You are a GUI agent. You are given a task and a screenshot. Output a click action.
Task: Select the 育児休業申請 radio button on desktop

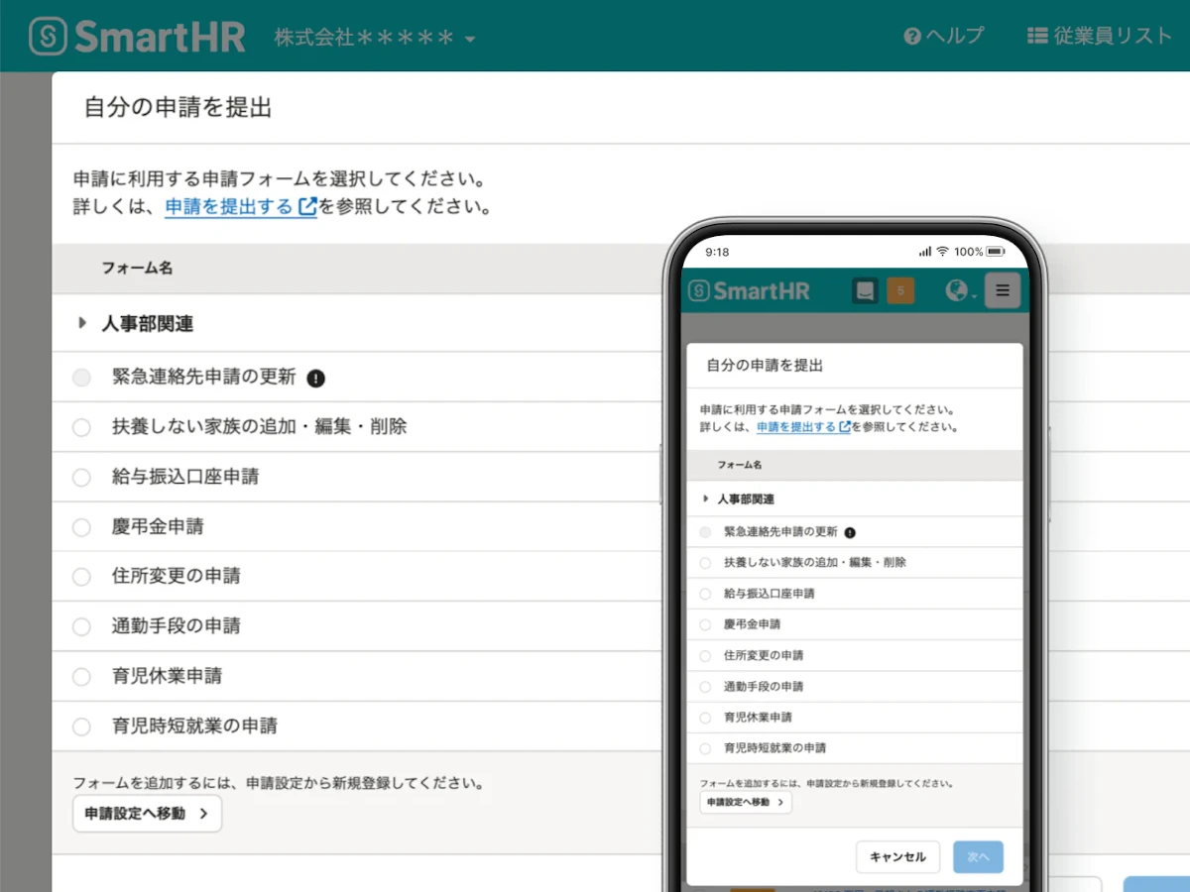(81, 677)
